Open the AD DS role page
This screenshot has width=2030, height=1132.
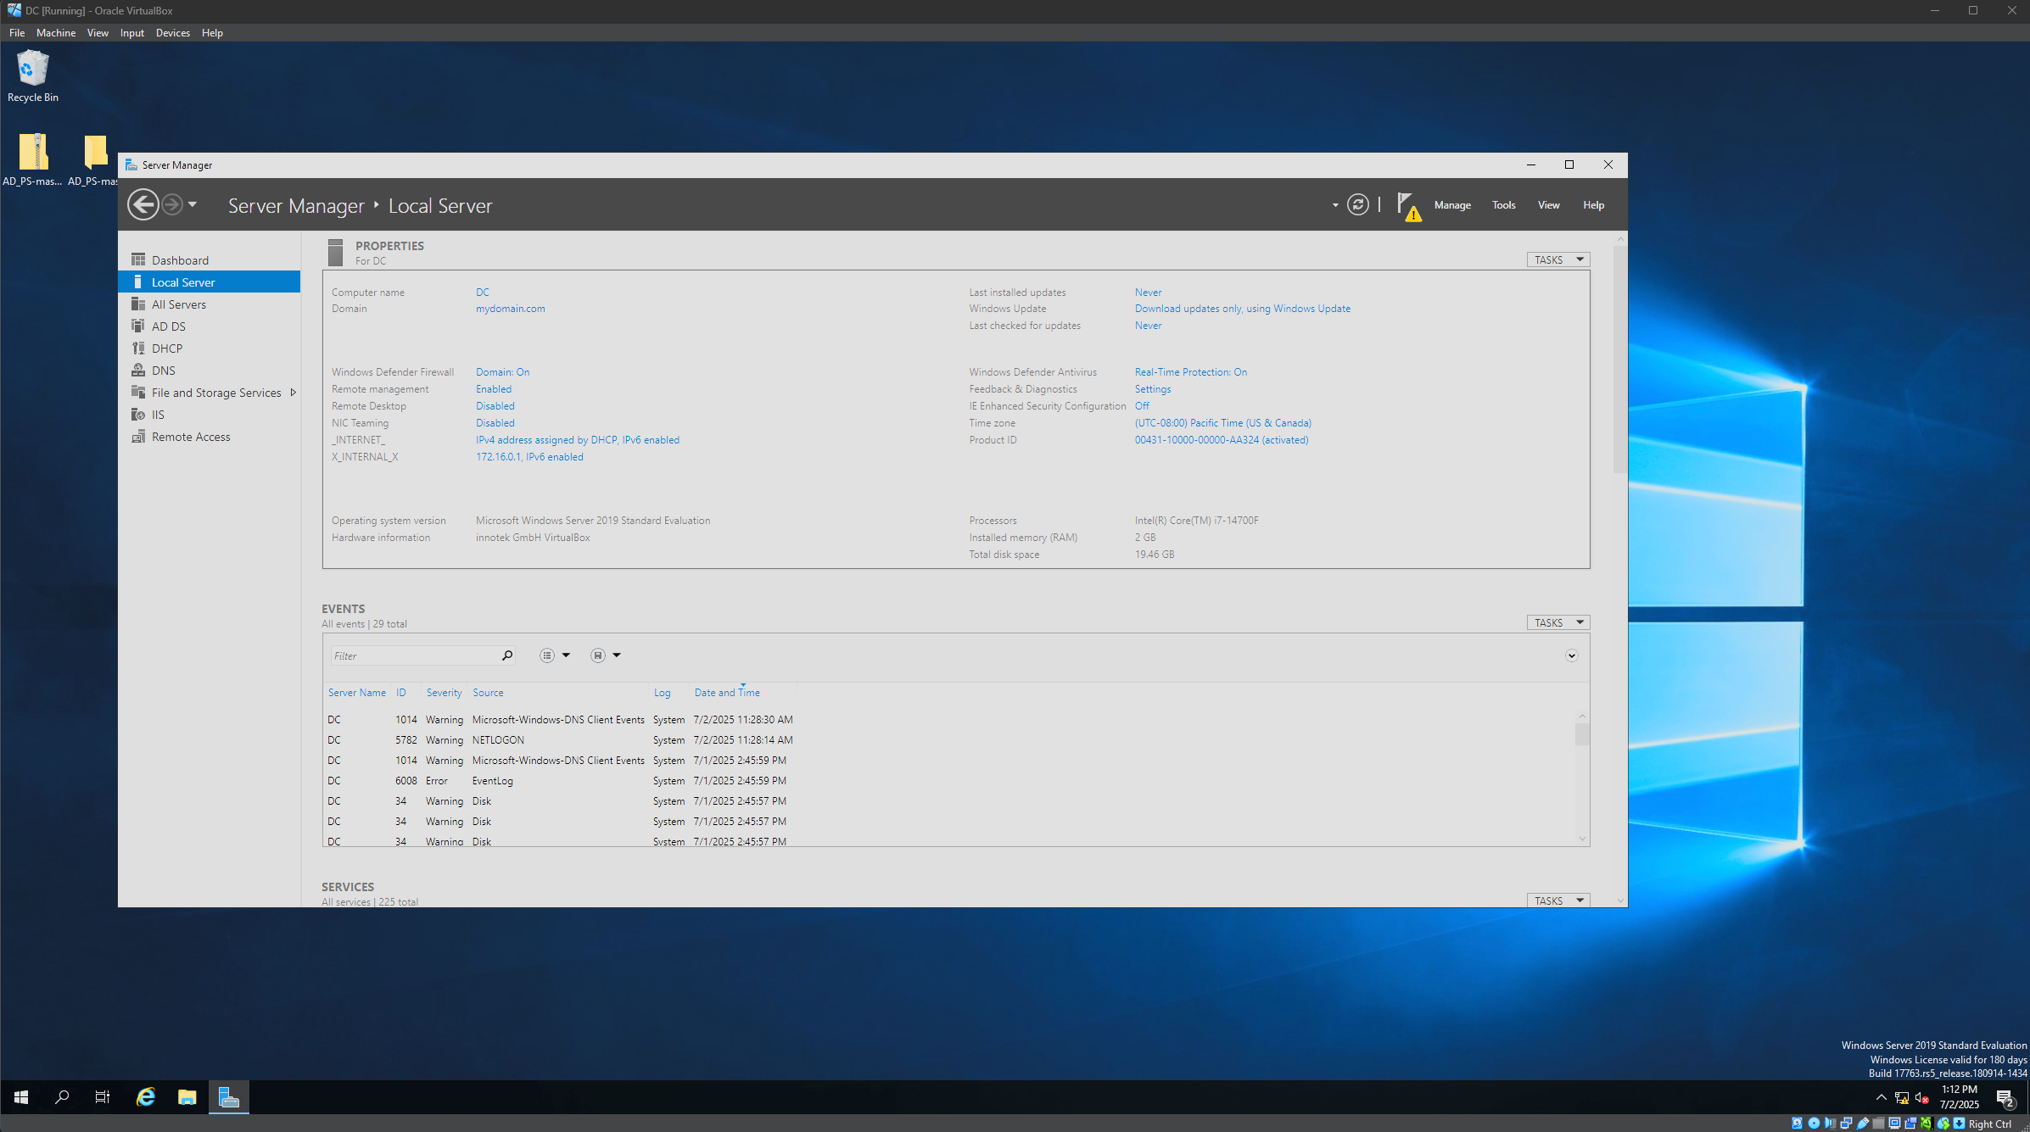(x=209, y=326)
